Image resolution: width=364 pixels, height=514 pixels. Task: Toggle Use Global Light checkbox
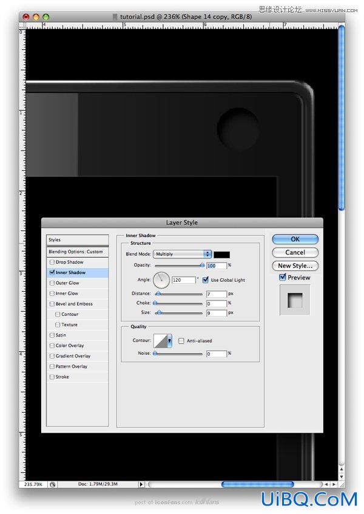[x=206, y=279]
